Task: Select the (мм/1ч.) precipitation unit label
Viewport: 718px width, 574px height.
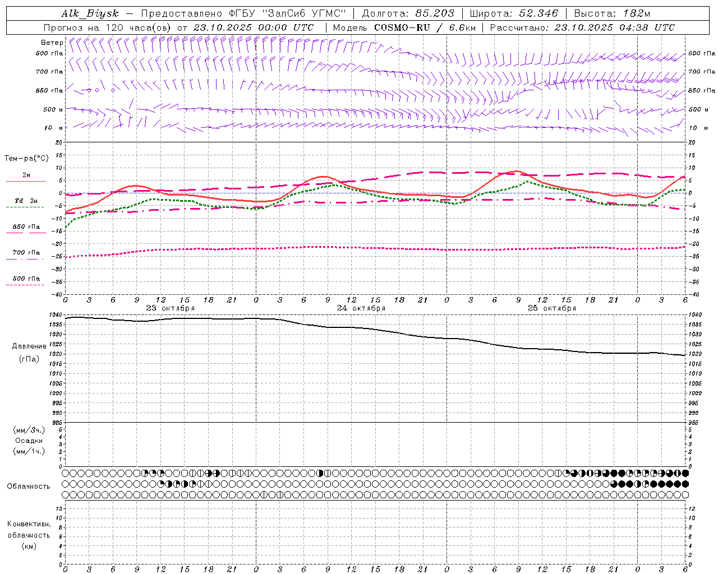Action: (x=29, y=451)
